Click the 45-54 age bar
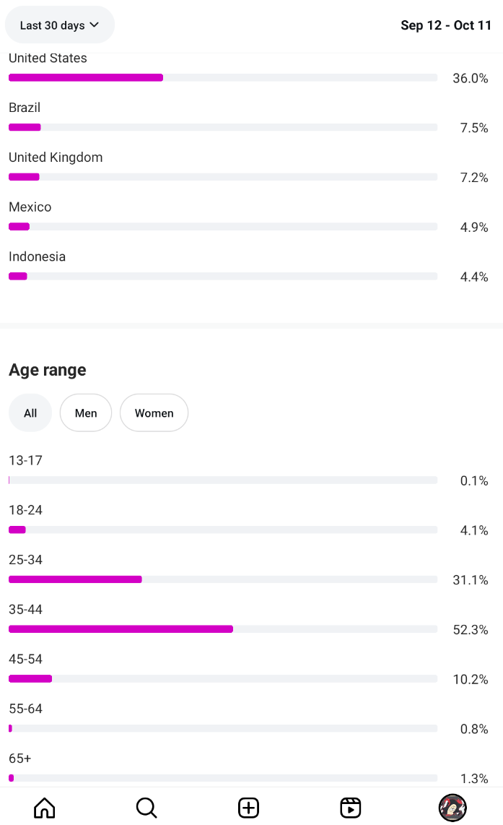The height and width of the screenshot is (825, 503). click(222, 679)
